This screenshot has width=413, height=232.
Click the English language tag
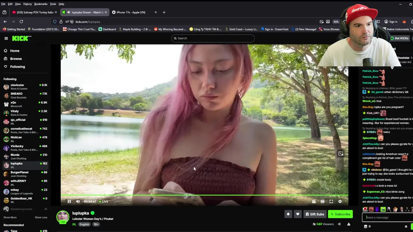point(84,224)
